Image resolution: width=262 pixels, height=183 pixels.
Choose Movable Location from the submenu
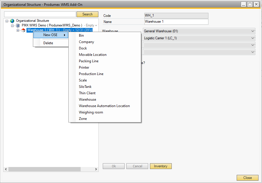pyautogui.click(x=93, y=55)
